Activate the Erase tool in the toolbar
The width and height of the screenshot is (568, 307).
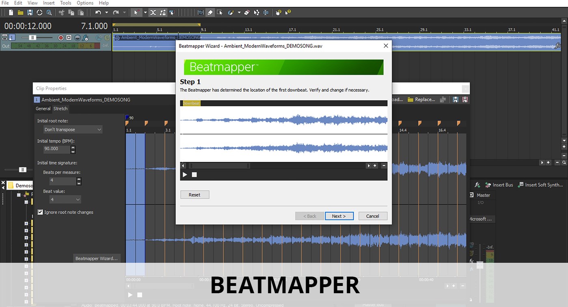247,13
